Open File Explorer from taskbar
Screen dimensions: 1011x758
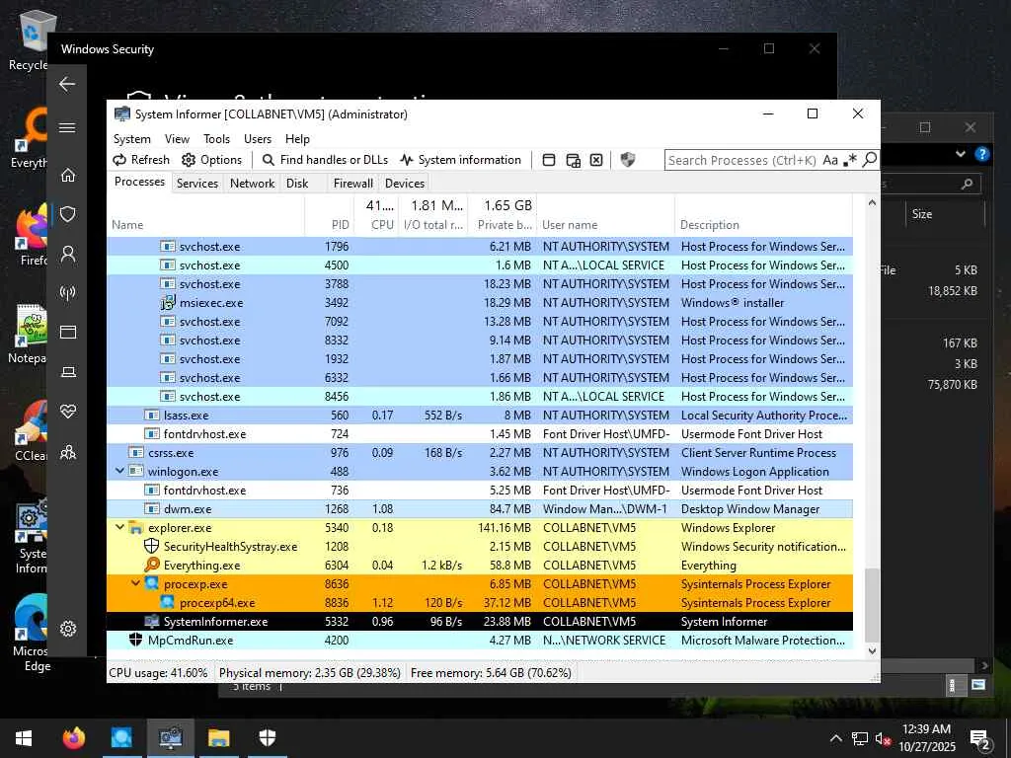coord(219,738)
